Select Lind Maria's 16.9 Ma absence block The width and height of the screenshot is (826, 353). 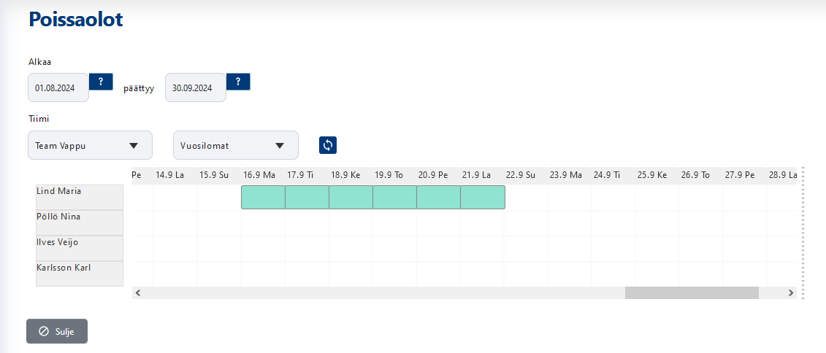pos(263,198)
